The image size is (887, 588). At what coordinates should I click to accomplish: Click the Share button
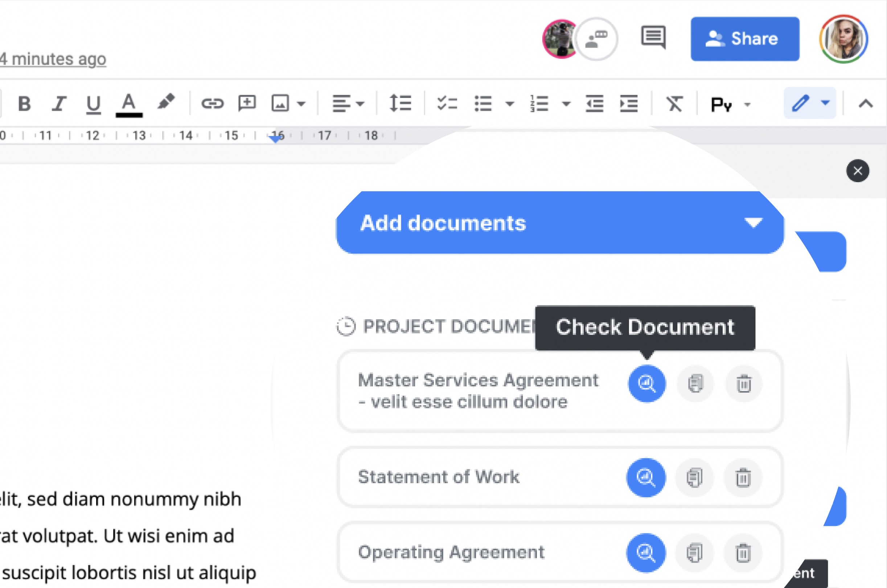coord(745,38)
